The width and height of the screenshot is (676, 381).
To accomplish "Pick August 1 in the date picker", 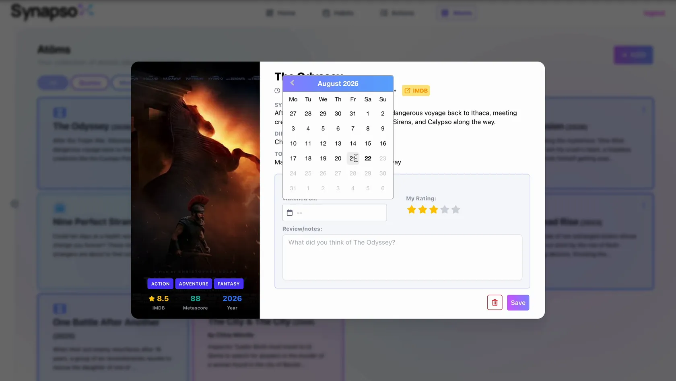I will tap(368, 114).
